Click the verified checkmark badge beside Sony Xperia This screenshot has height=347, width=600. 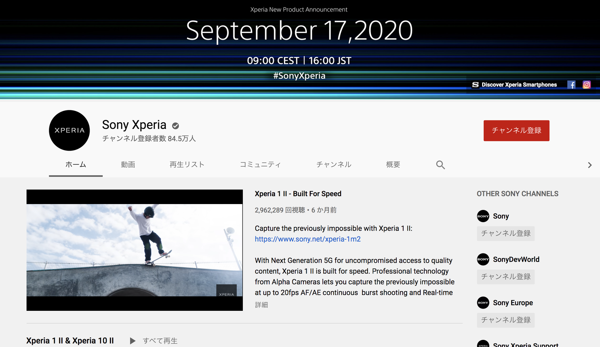point(176,126)
